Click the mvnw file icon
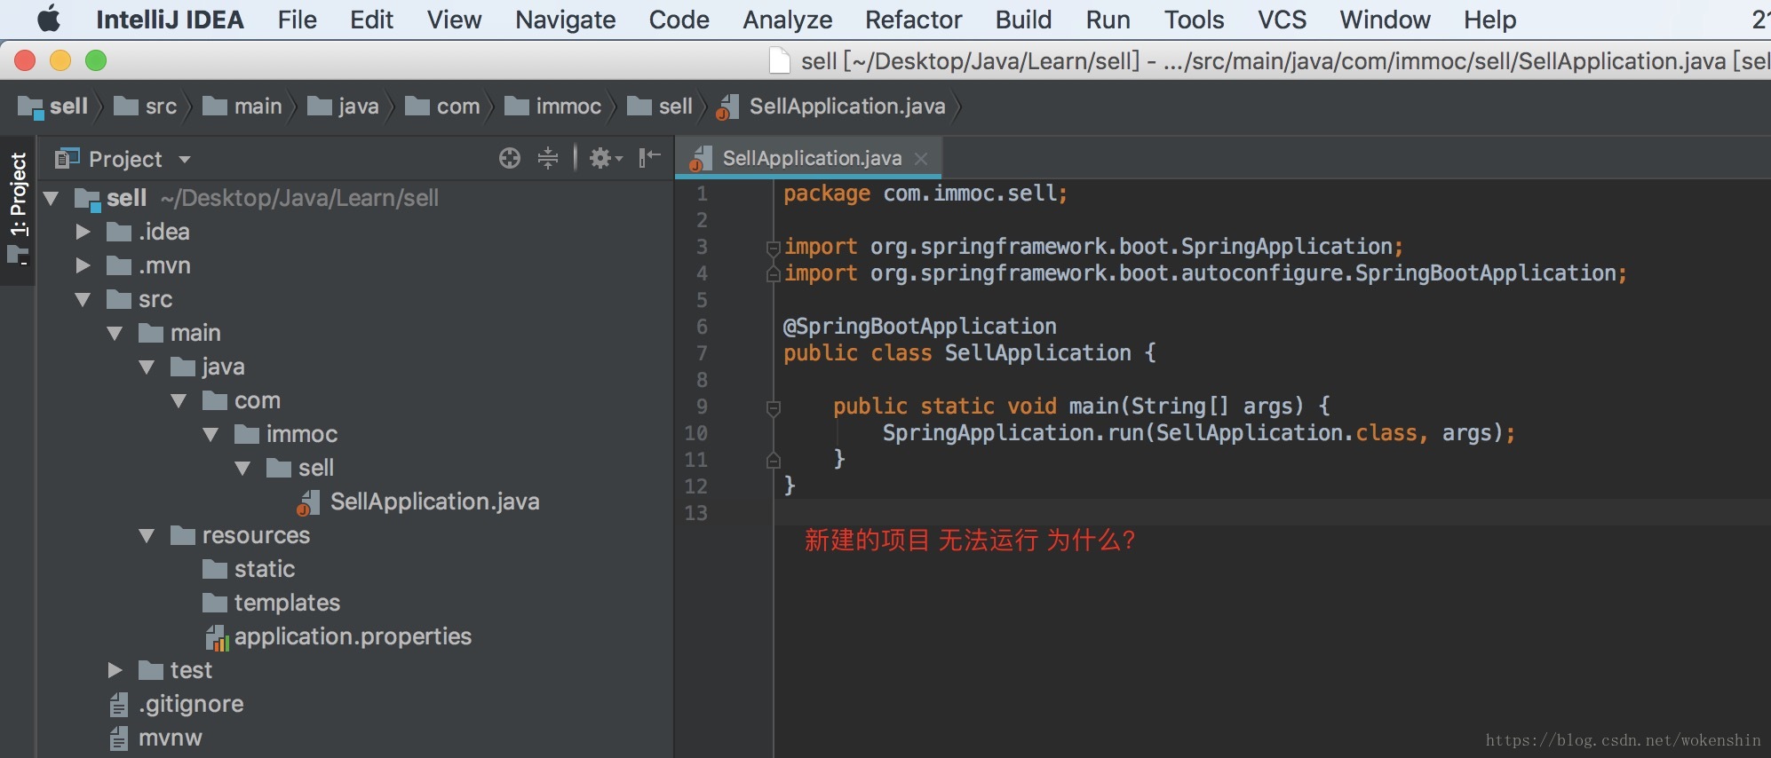The height and width of the screenshot is (758, 1771). pos(119,738)
